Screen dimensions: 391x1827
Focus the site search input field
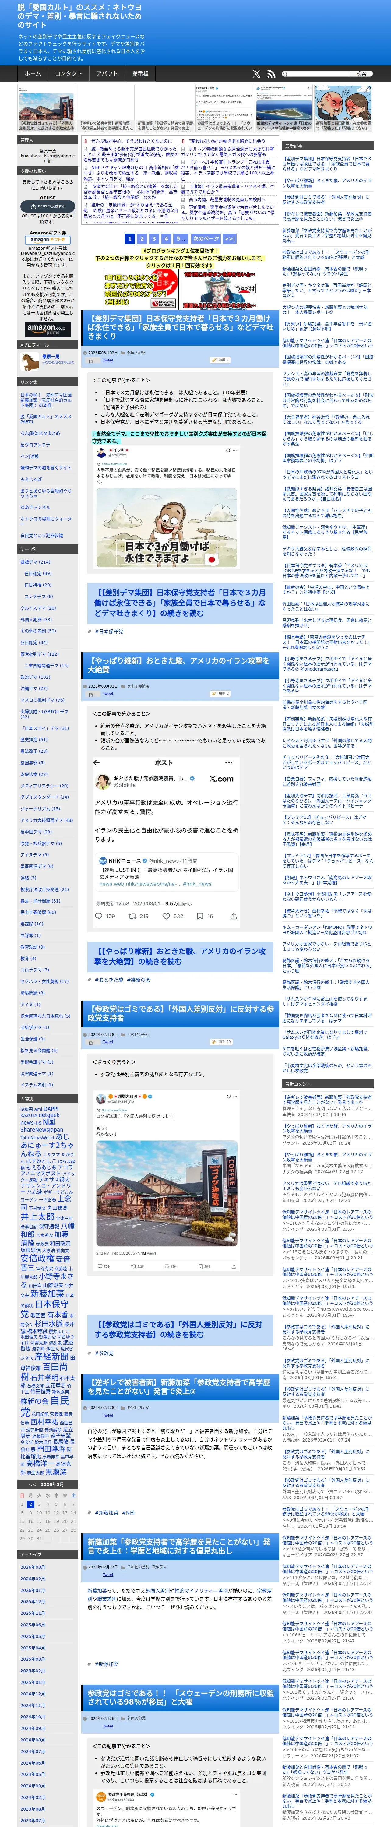[x=319, y=74]
